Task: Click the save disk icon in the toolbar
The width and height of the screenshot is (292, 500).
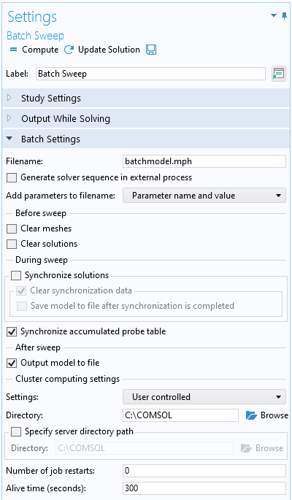Action: click(x=151, y=50)
